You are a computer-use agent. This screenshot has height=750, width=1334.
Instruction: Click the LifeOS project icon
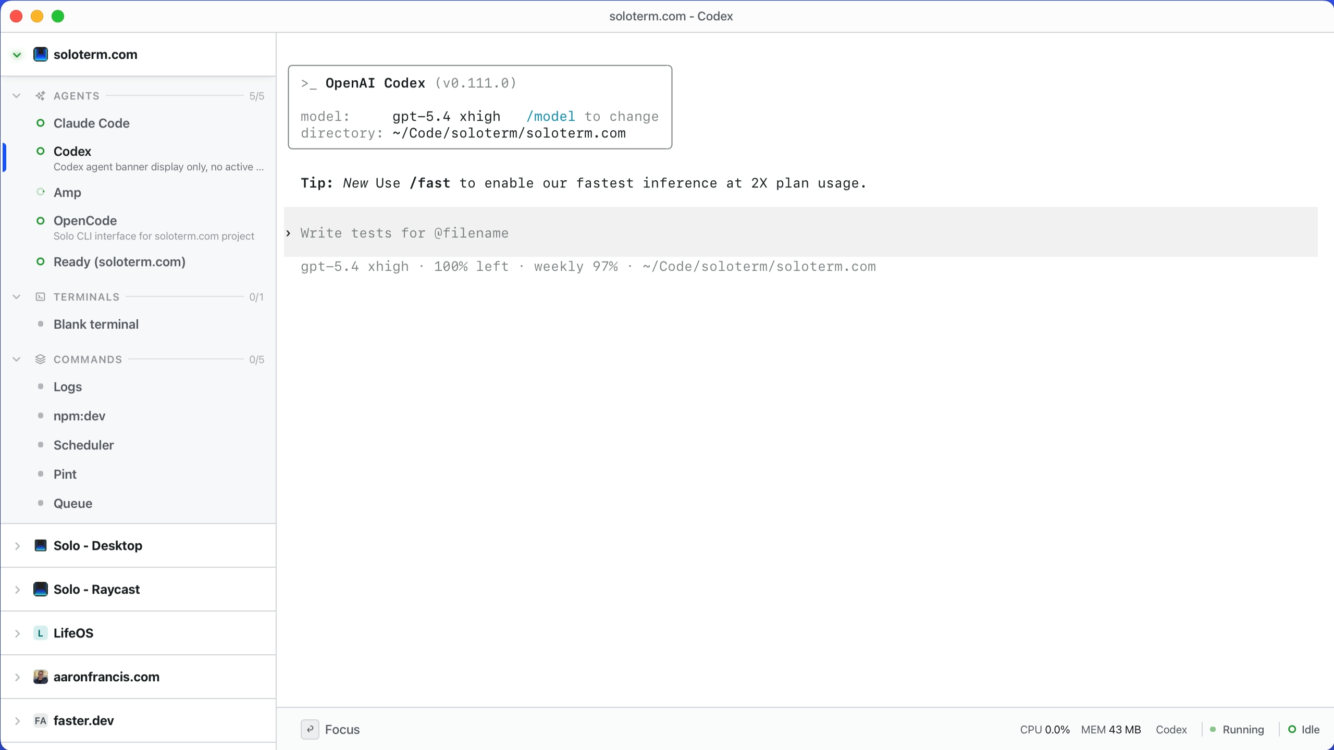pos(41,633)
